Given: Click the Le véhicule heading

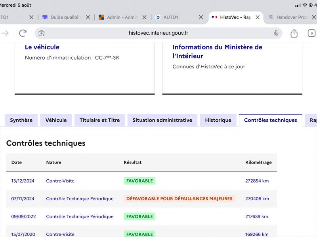Looking at the screenshot, I should [42, 47].
